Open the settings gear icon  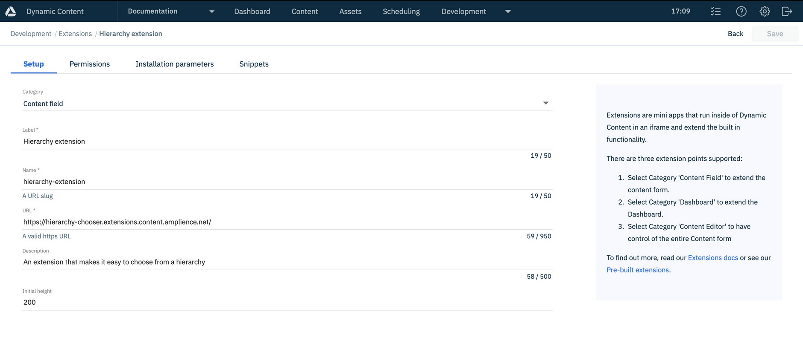[x=765, y=12]
